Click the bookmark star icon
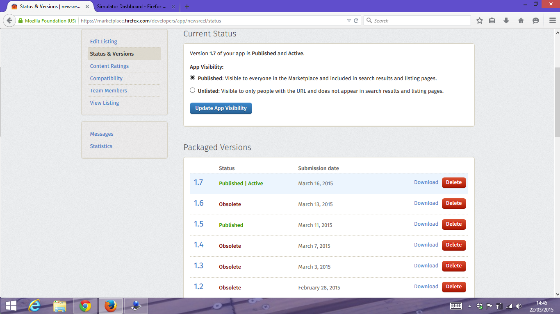 (x=480, y=20)
